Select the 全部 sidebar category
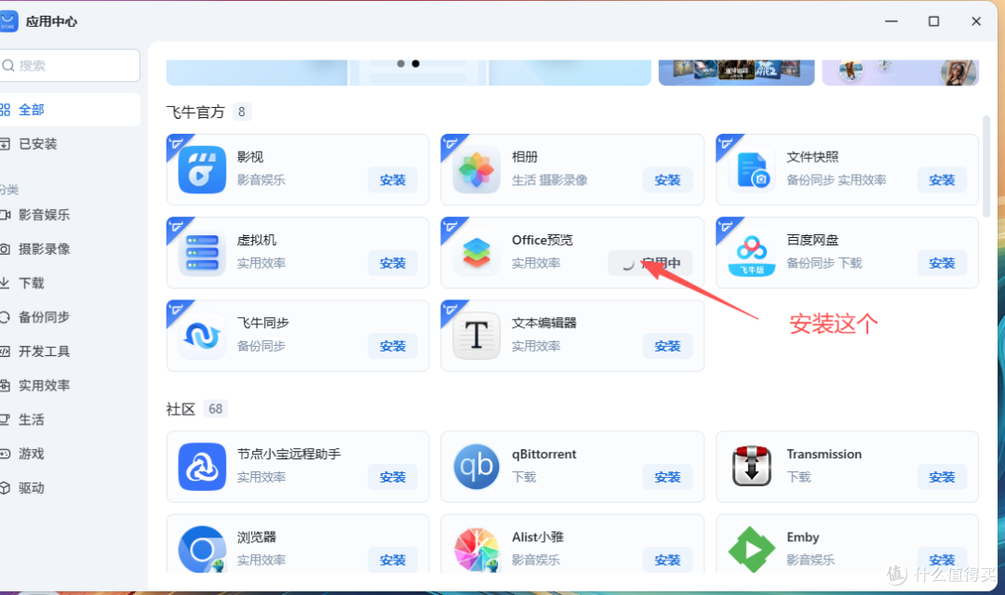The width and height of the screenshot is (1005, 595). click(x=70, y=110)
